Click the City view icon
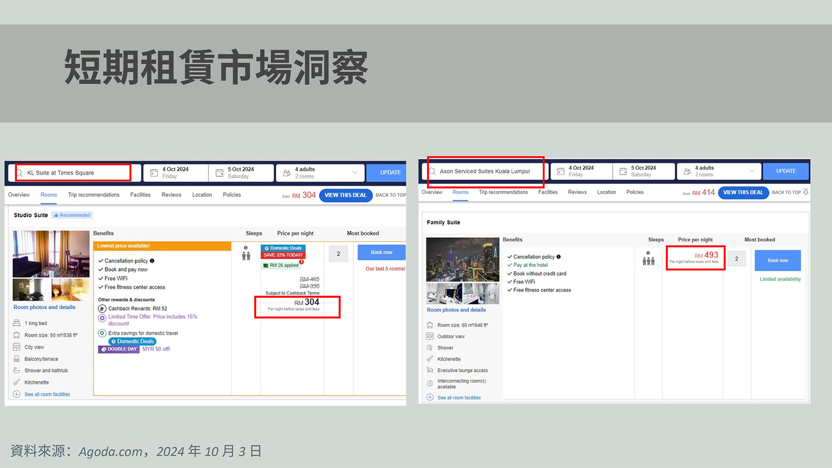Image resolution: width=832 pixels, height=468 pixels. tap(16, 347)
